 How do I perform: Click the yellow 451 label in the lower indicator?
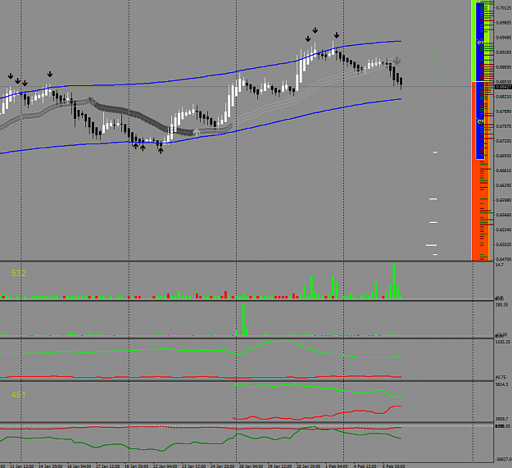click(x=18, y=395)
